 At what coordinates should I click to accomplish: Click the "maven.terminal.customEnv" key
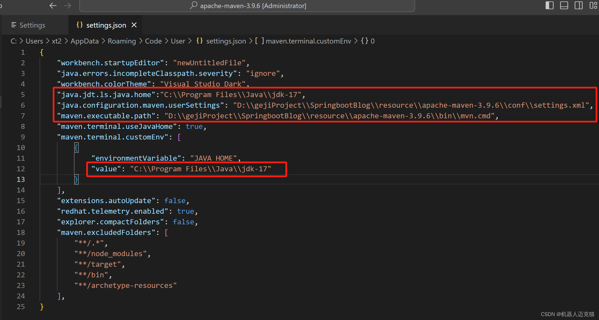click(113, 137)
